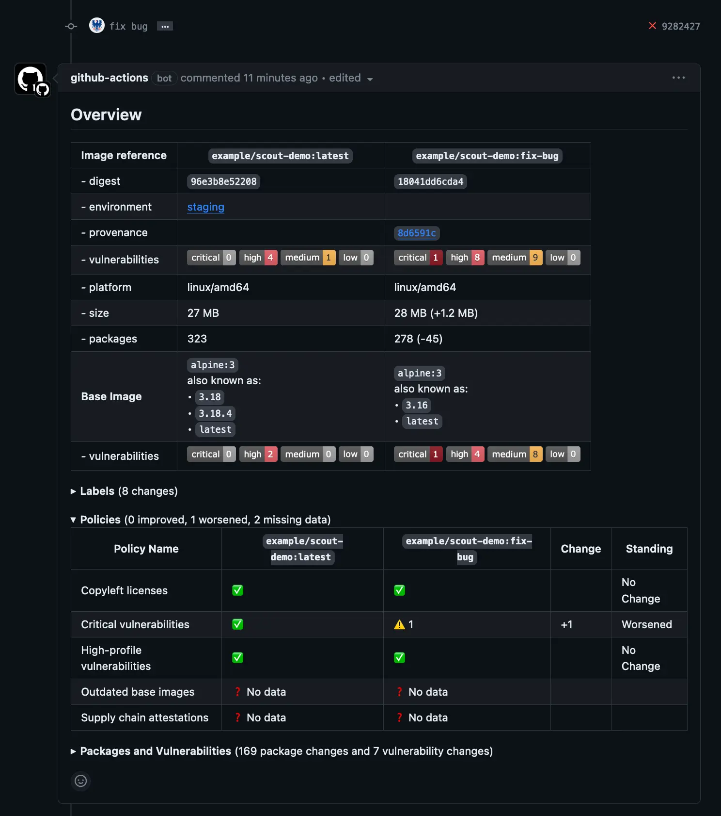Click Copyleft licenses green check for latest image
This screenshot has height=816, width=721.
tap(237, 590)
